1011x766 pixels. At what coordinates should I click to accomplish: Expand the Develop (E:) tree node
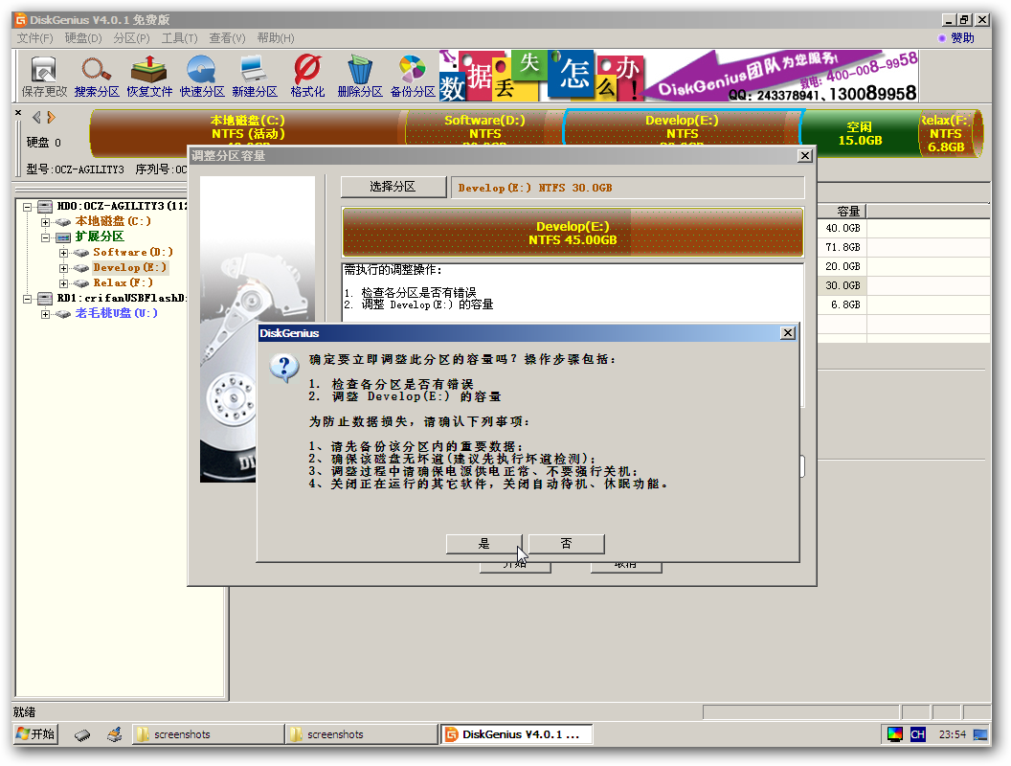point(63,268)
